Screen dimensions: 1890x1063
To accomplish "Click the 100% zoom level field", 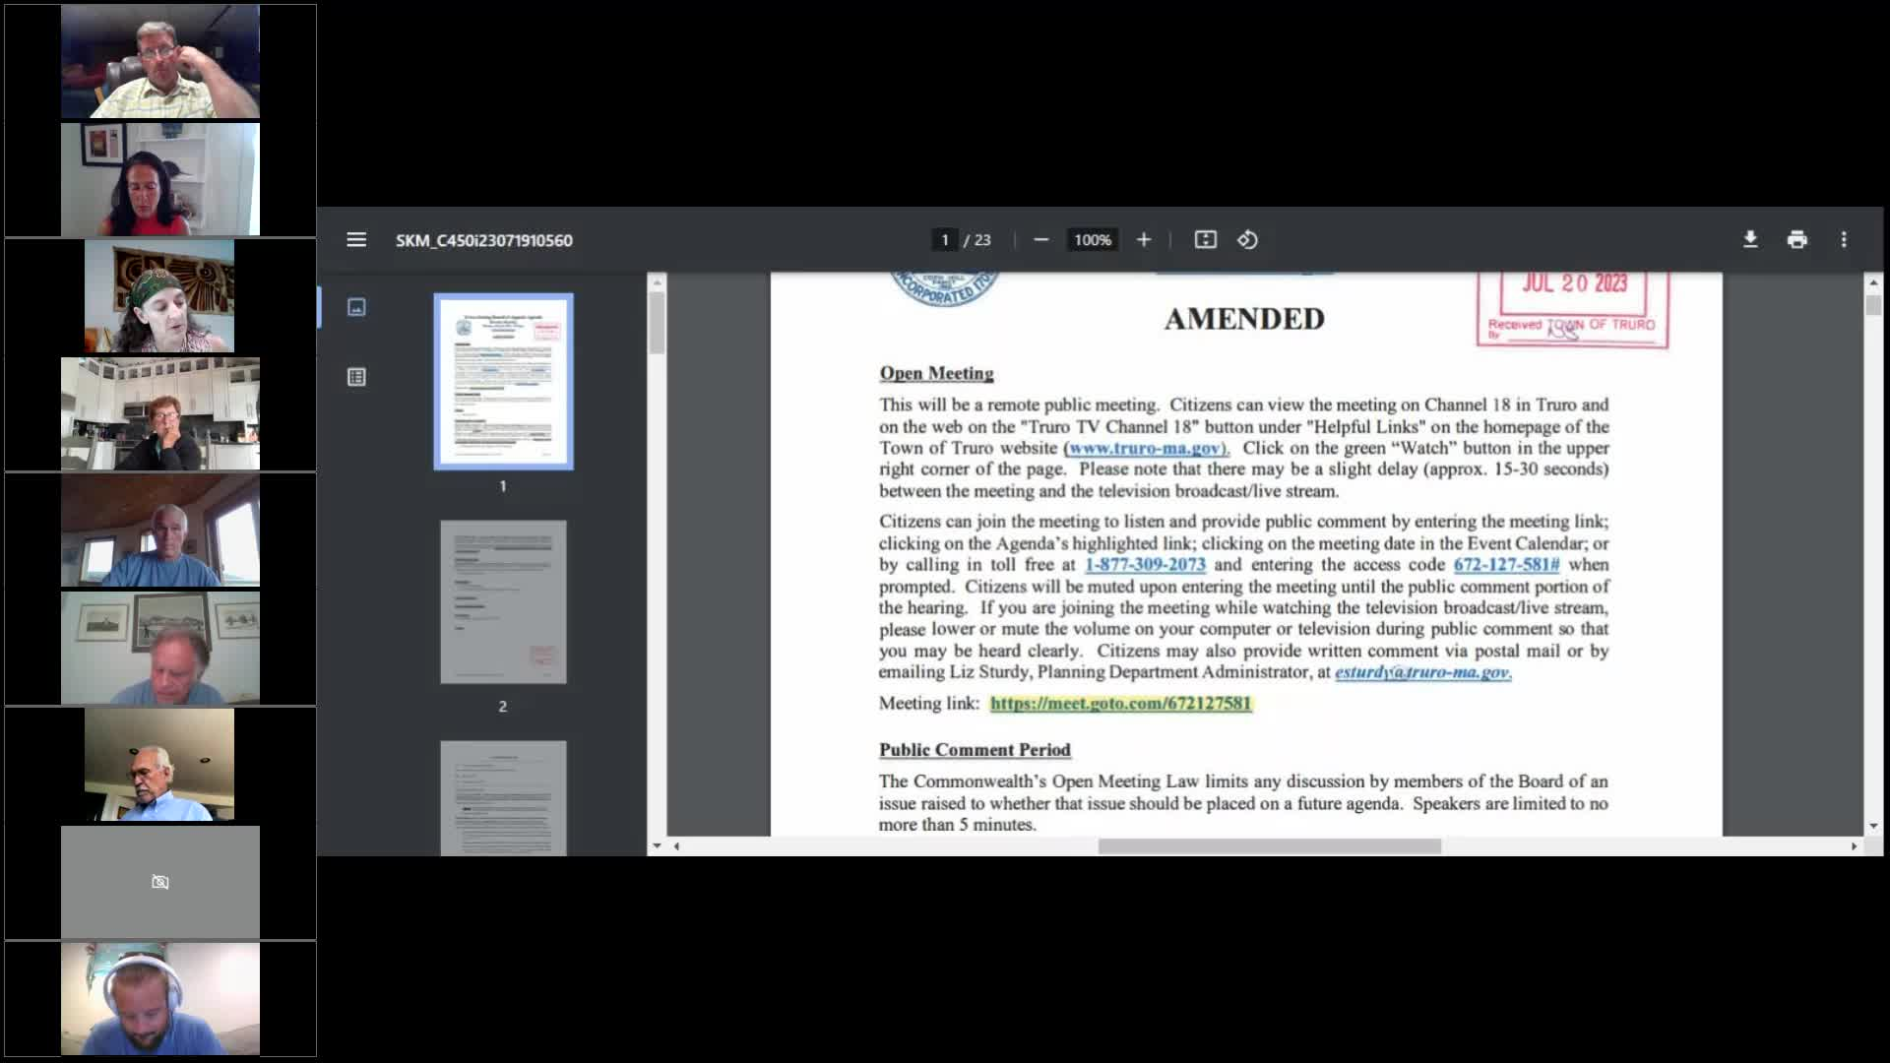I will pyautogui.click(x=1092, y=240).
